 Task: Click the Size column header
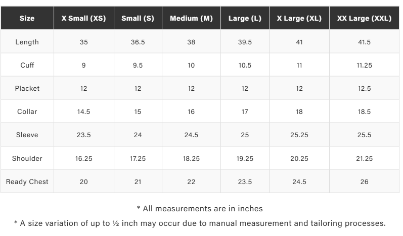click(x=27, y=18)
